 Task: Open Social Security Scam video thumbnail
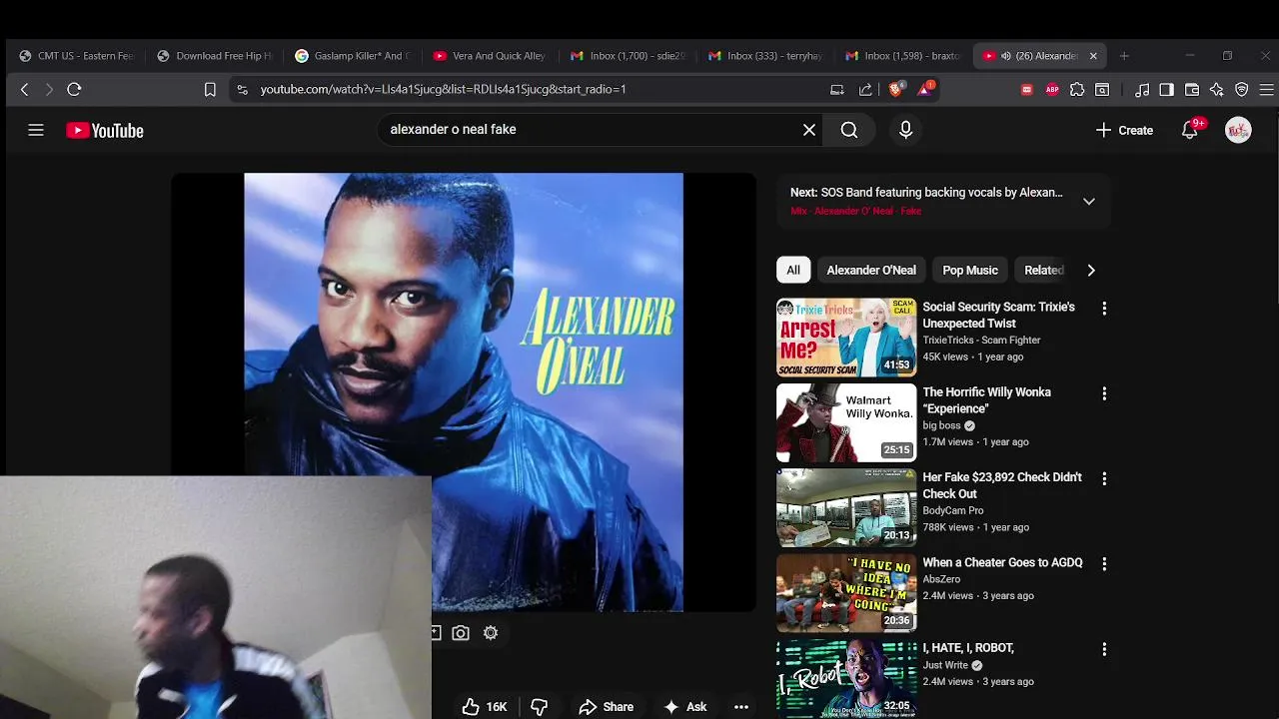coord(846,338)
